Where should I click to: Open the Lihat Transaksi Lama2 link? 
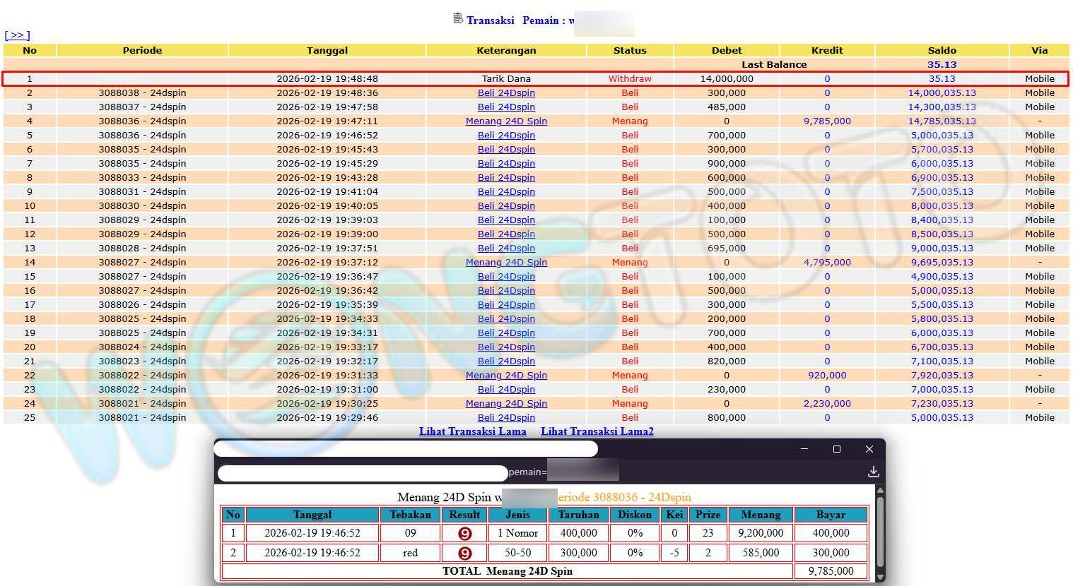tap(597, 431)
